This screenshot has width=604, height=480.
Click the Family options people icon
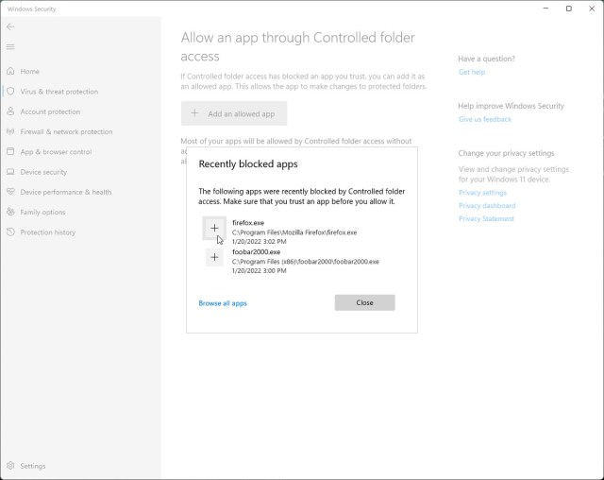tap(10, 212)
